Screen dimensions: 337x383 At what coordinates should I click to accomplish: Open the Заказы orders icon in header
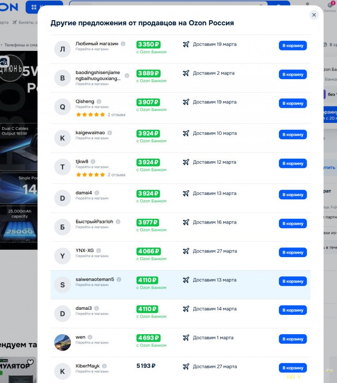point(330,6)
